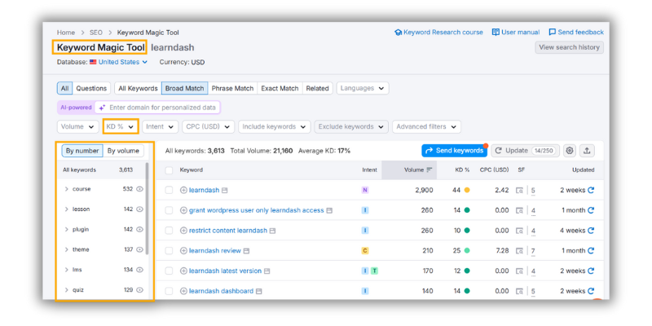Check grant wordpress user only row checkbox
The image size is (652, 326).
(169, 210)
